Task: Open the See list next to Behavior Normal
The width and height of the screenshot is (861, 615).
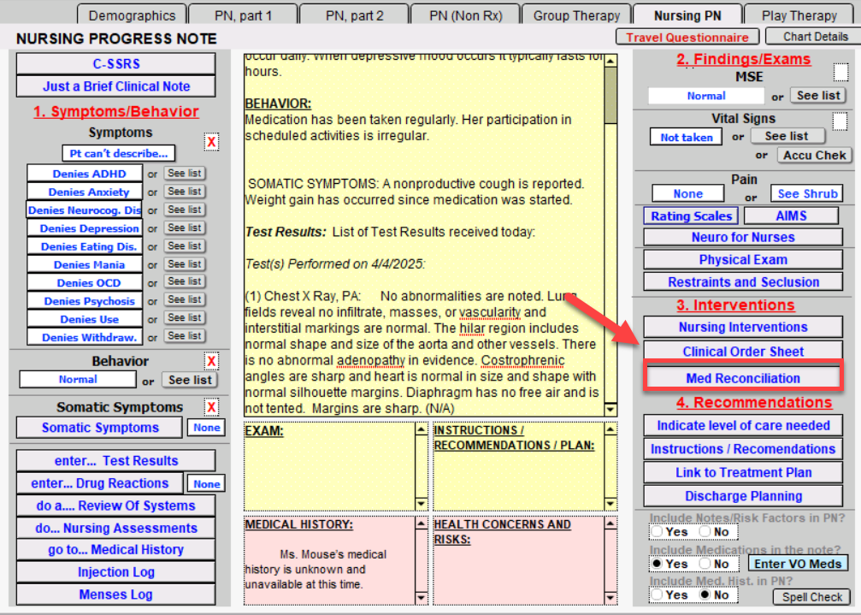Action: (191, 380)
